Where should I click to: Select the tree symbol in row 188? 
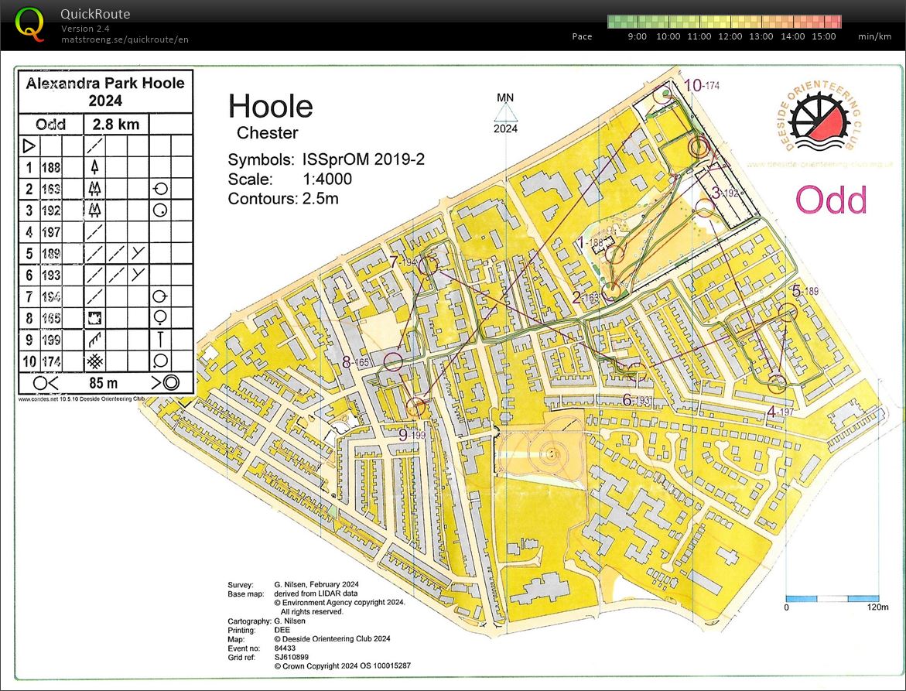[94, 168]
